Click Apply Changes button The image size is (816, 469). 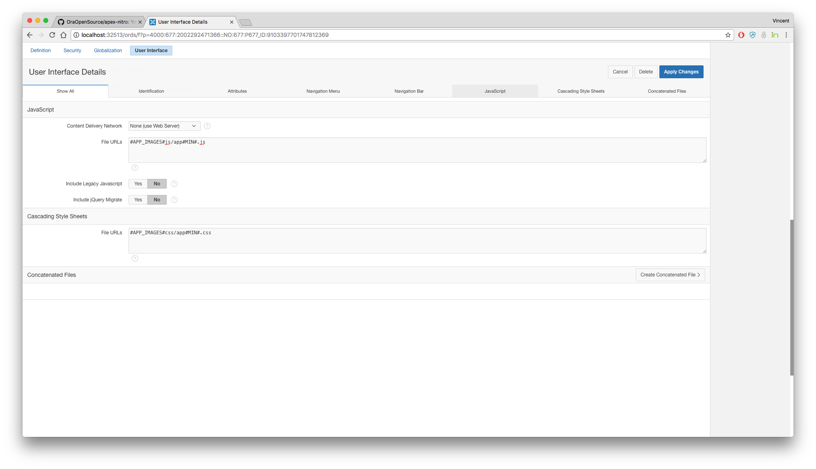click(x=681, y=72)
